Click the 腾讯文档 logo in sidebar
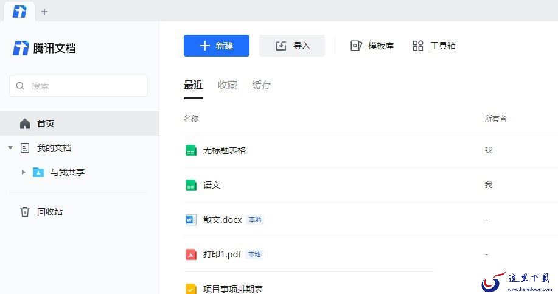Viewport: 558px width, 294px height. point(44,48)
